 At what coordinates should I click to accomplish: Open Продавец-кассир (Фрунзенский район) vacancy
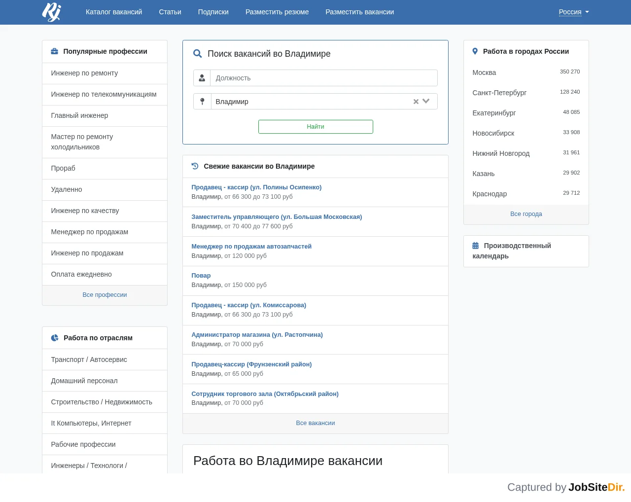(x=251, y=364)
